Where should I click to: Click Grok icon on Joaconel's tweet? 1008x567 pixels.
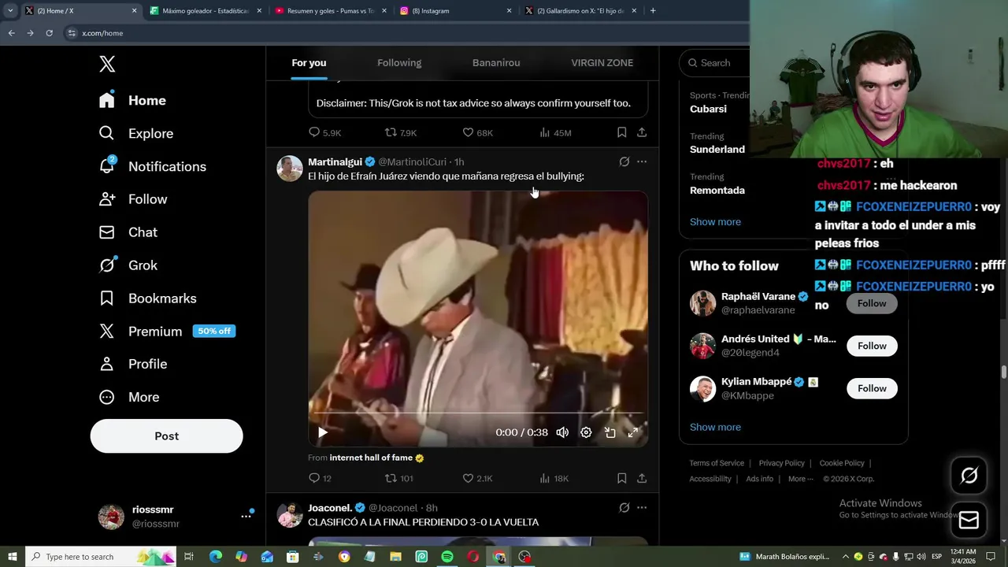pyautogui.click(x=624, y=508)
